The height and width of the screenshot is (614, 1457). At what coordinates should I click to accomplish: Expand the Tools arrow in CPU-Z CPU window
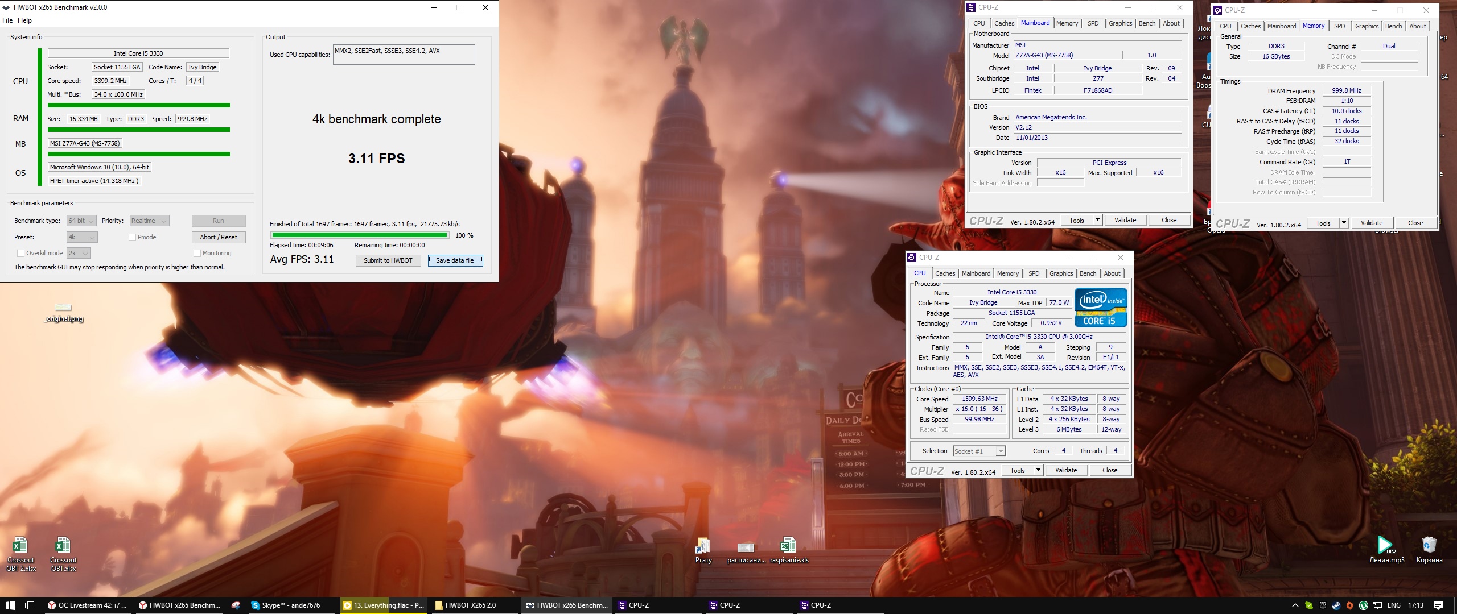[1038, 470]
